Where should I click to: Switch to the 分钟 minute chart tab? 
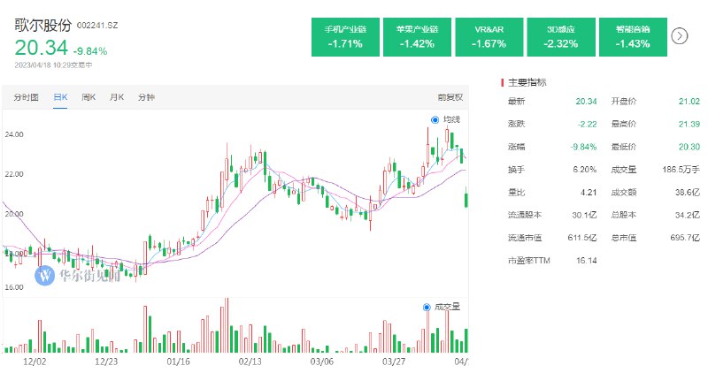tap(146, 97)
